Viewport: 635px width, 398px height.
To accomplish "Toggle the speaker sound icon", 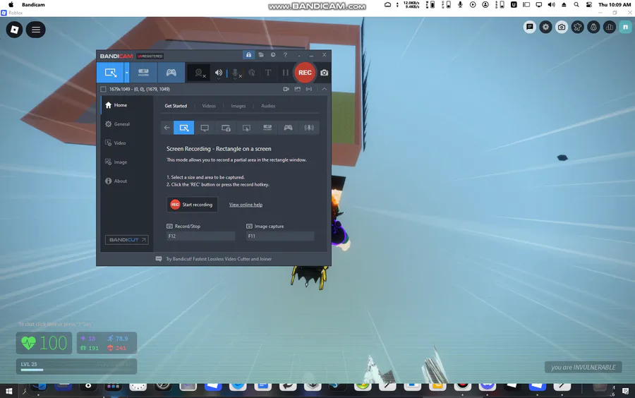I will coord(218,73).
